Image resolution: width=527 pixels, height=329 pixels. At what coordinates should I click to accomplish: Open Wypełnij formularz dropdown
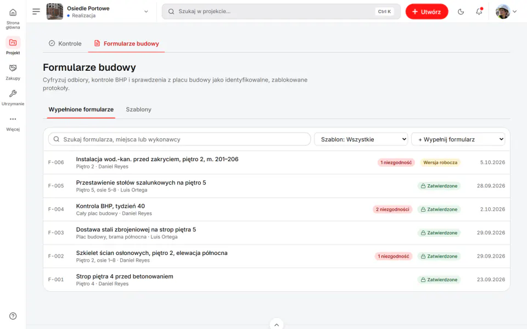[458, 139]
